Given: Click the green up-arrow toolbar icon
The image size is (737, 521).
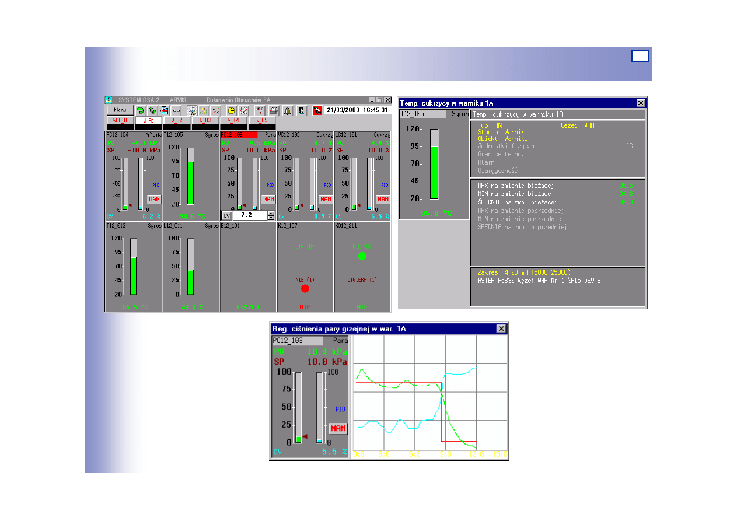Looking at the screenshot, I should (x=152, y=110).
